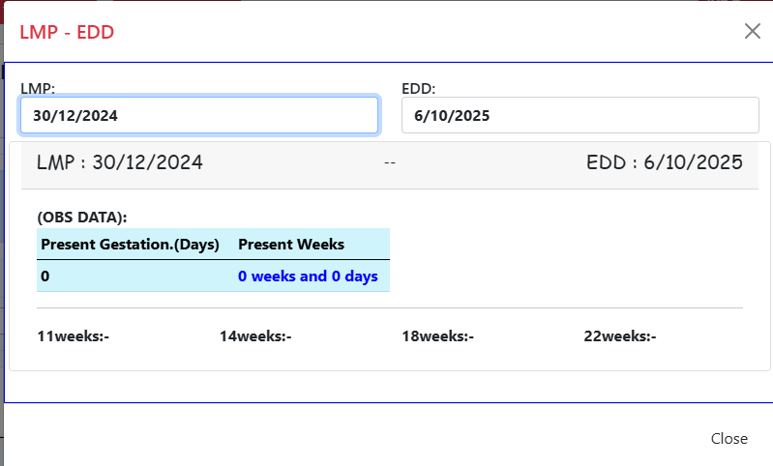Click the 22weeks:- milestone label
The width and height of the screenshot is (773, 466).
(620, 336)
